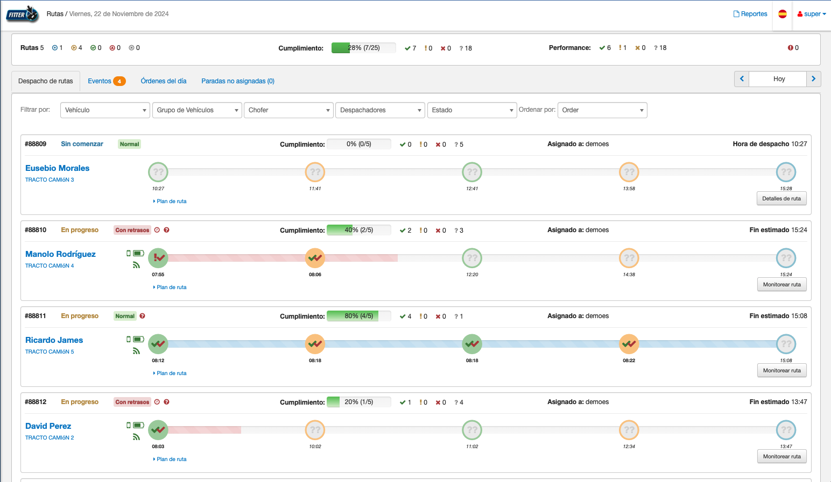The width and height of the screenshot is (831, 482).
Task: Click the Spanish flag language icon
Action: (783, 14)
